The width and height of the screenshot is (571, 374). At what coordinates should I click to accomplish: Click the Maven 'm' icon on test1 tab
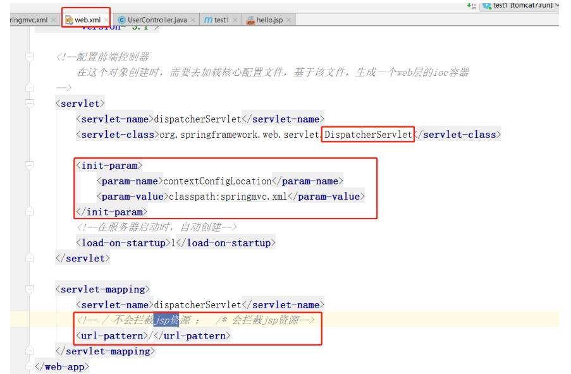[208, 20]
